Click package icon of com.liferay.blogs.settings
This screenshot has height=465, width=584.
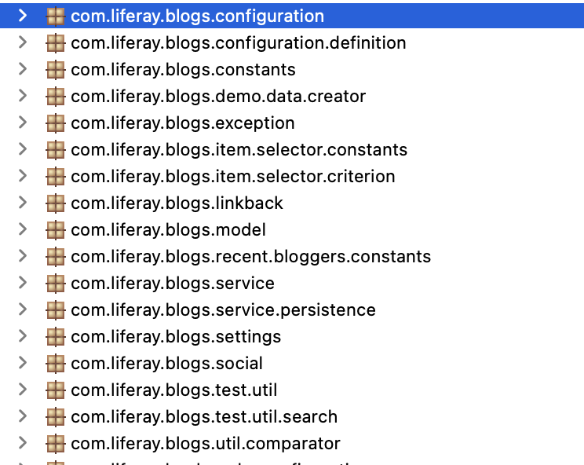[x=56, y=336]
